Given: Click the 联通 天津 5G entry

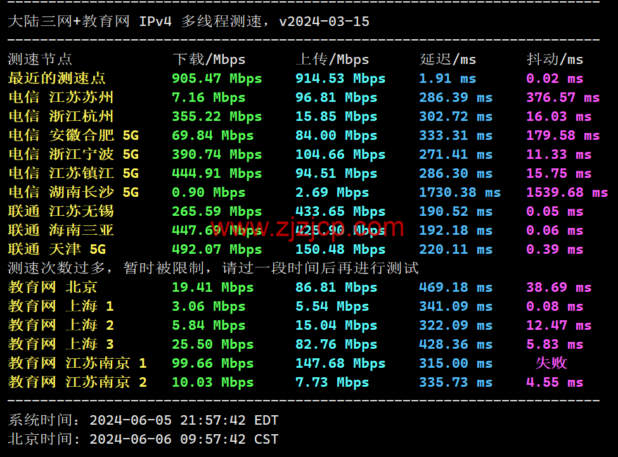Looking at the screenshot, I should click(56, 249).
